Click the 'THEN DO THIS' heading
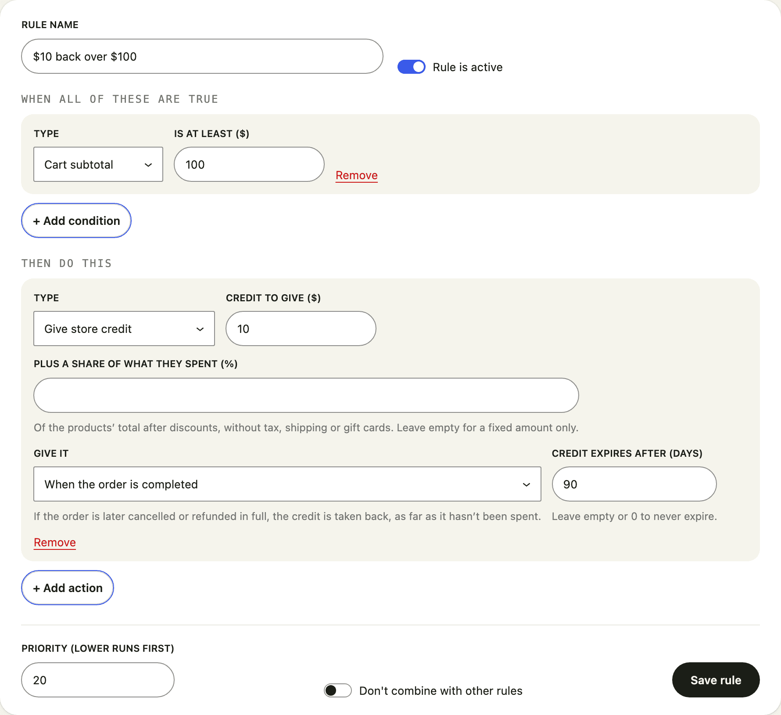781x715 pixels. coord(67,264)
